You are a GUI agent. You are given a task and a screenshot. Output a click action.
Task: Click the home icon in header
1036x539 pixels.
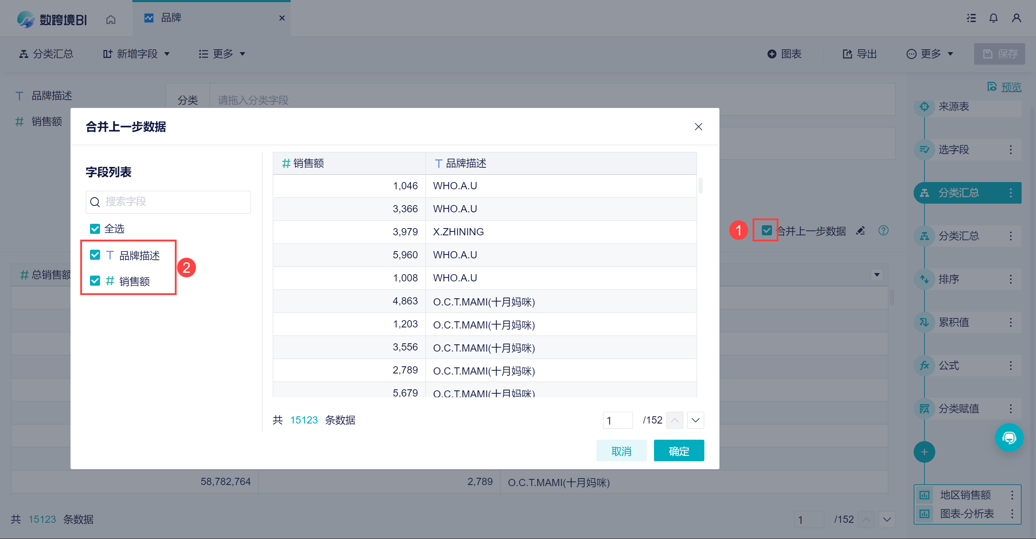click(110, 19)
